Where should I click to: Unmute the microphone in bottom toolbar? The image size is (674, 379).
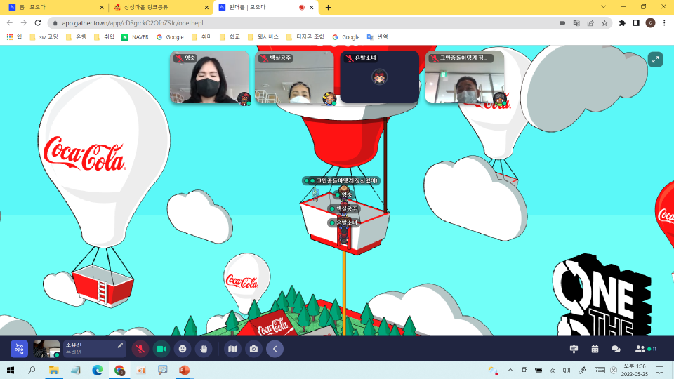click(x=140, y=349)
